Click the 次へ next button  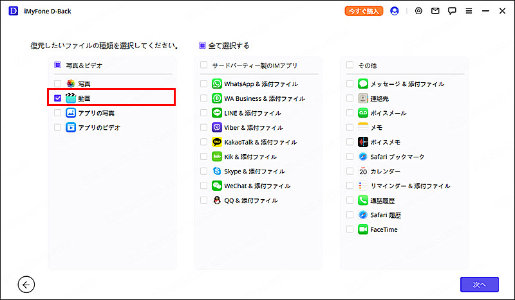pos(480,285)
